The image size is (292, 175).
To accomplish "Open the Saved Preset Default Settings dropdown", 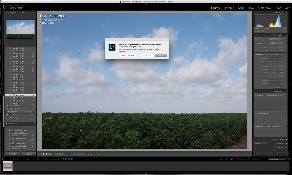I will click(275, 39).
